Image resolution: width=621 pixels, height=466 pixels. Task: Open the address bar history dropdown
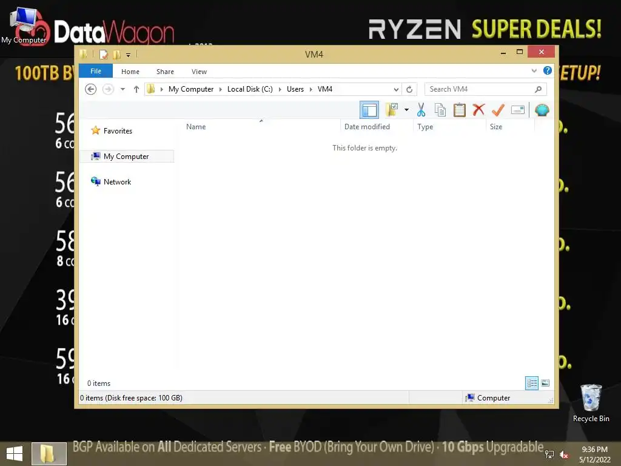(x=395, y=89)
